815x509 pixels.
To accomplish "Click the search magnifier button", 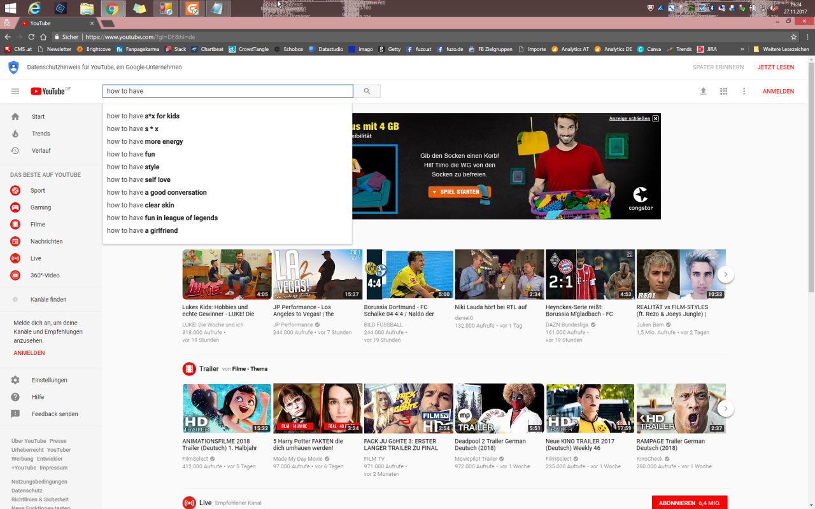I will coord(367,91).
